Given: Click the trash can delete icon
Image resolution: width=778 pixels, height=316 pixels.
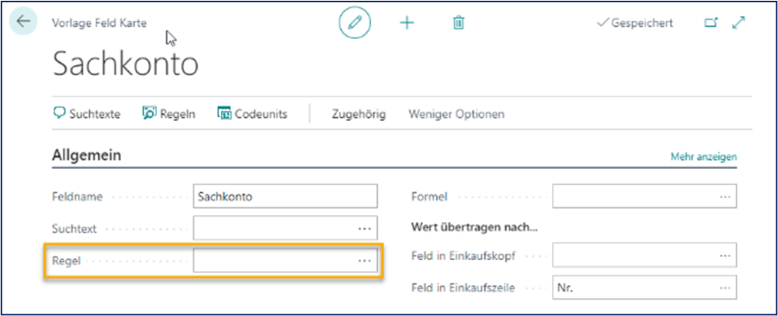Looking at the screenshot, I should pyautogui.click(x=458, y=23).
